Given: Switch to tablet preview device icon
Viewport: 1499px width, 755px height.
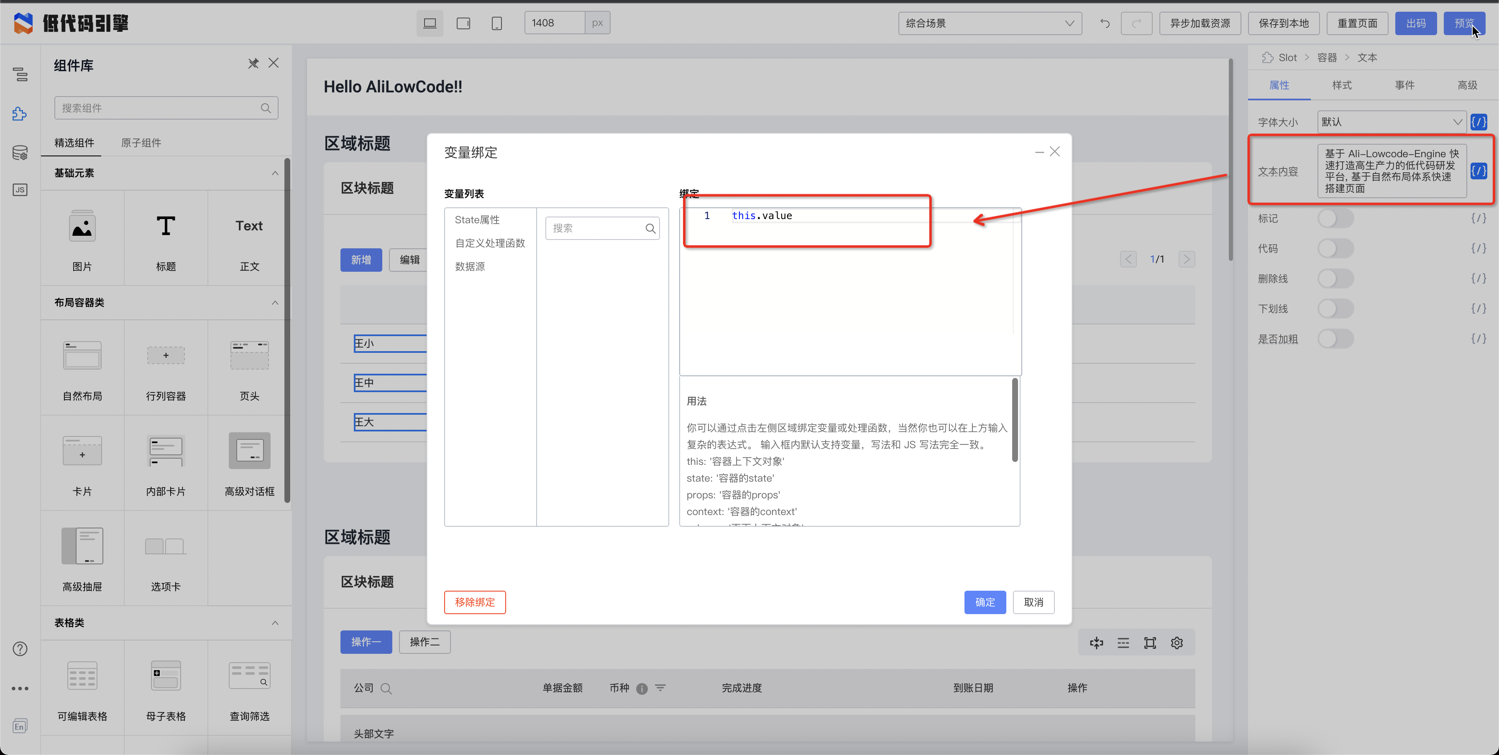Looking at the screenshot, I should (463, 23).
